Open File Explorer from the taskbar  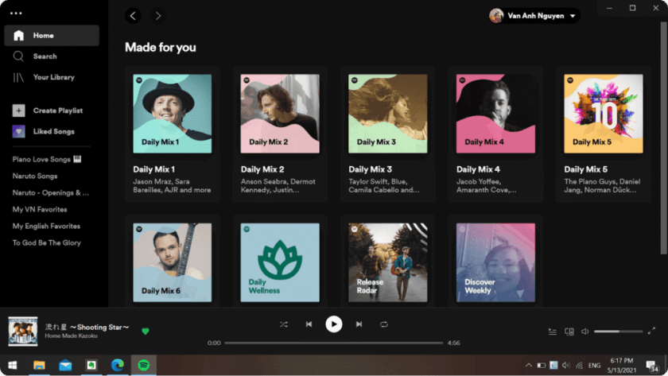39,366
